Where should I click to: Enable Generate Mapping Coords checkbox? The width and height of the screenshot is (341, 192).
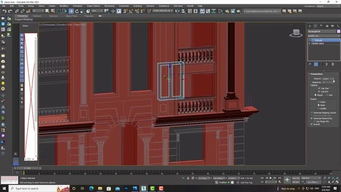click(x=312, y=113)
